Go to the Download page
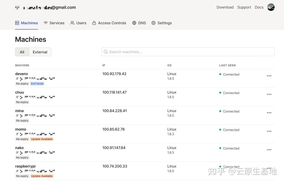284x183 pixels. tap(225, 7)
